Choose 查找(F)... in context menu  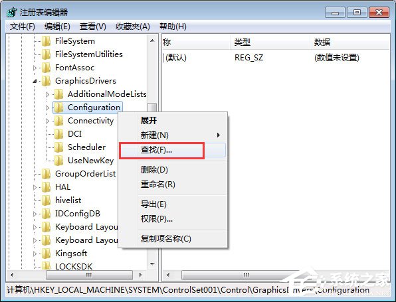[173, 150]
